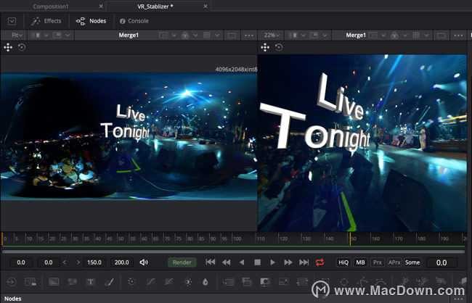Play in reverse

point(242,262)
